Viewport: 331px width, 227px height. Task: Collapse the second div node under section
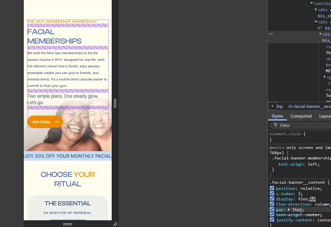316,22
